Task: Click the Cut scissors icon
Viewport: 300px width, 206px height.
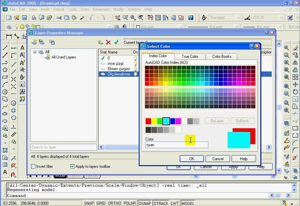Action: 59,18
